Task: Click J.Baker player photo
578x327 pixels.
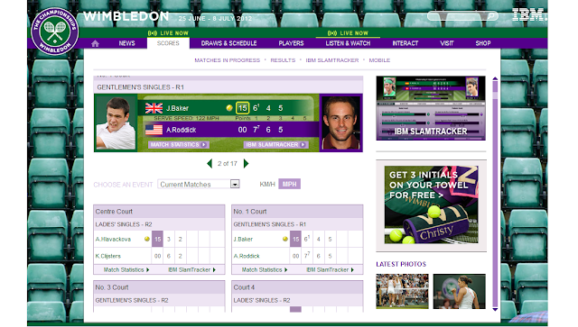Action: (x=116, y=123)
